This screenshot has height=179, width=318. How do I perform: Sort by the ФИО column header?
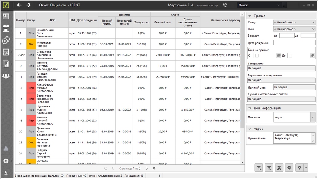(x=52, y=20)
